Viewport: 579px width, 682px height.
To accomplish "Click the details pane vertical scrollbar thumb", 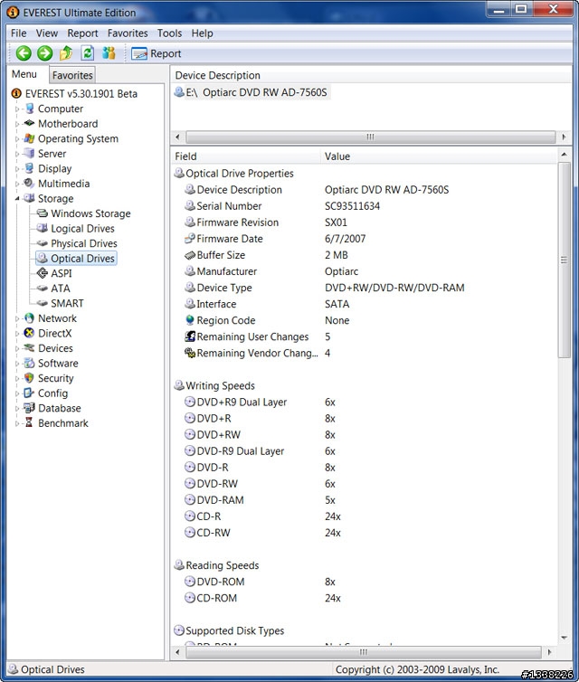I will coord(565,260).
